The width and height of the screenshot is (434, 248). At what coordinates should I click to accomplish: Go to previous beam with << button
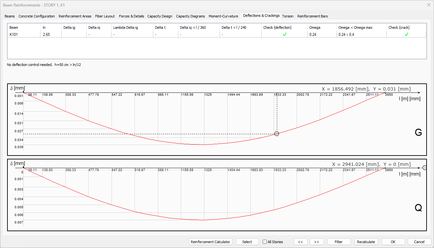click(300, 242)
